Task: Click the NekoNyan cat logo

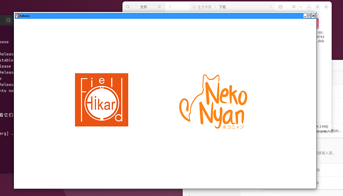Action: pyautogui.click(x=213, y=102)
